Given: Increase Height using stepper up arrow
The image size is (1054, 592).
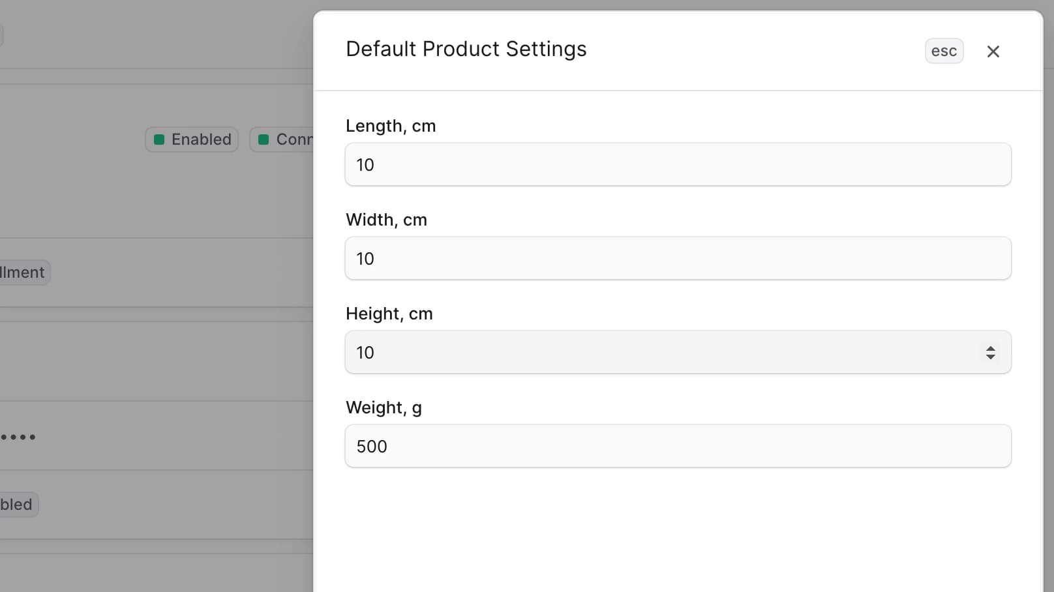Looking at the screenshot, I should [990, 348].
